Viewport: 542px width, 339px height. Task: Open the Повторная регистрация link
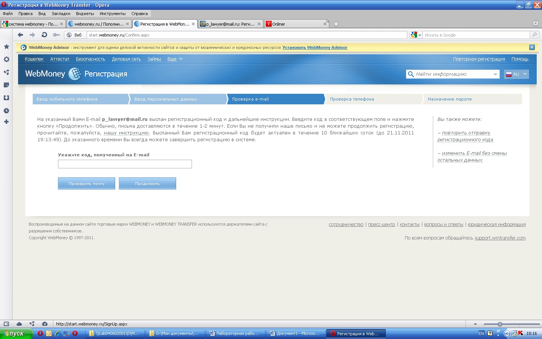click(x=479, y=59)
